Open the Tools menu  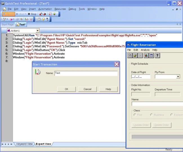tap(82, 9)
